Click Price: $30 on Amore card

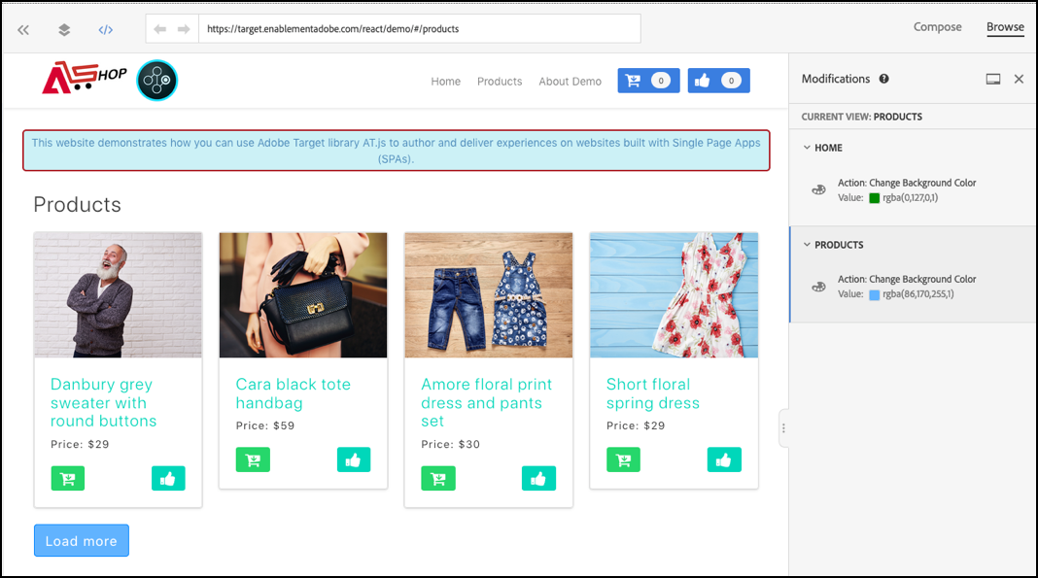coord(451,444)
